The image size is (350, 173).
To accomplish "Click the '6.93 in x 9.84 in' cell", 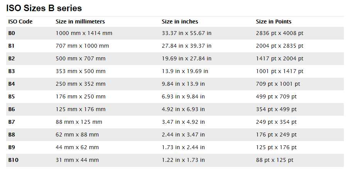I will pyautogui.click(x=183, y=96).
